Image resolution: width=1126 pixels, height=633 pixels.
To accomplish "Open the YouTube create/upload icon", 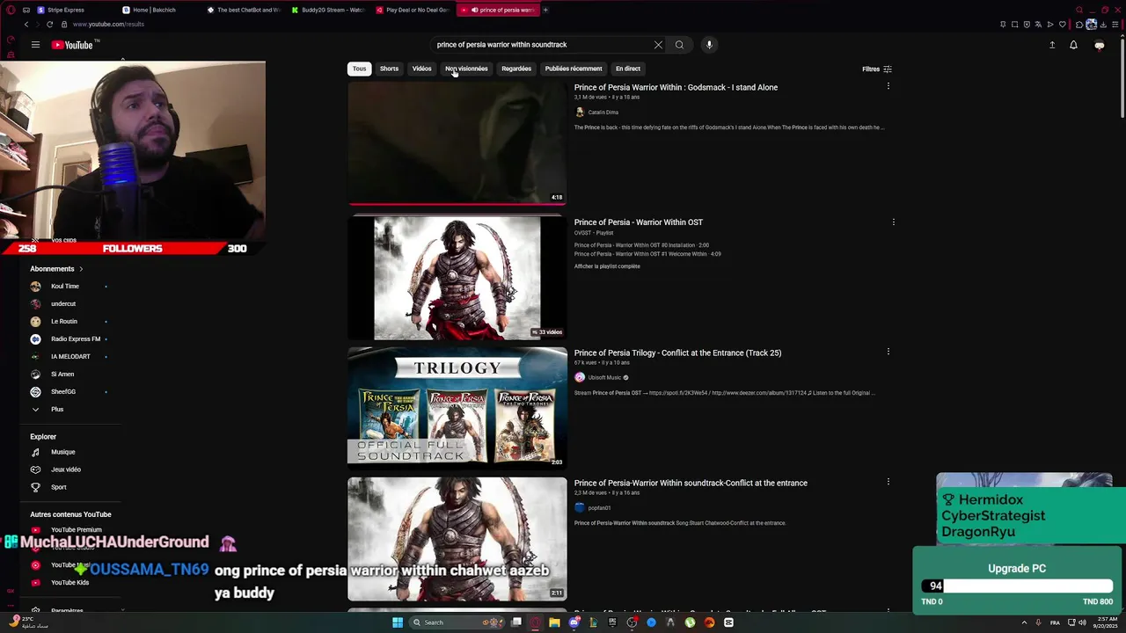I will pyautogui.click(x=1052, y=45).
